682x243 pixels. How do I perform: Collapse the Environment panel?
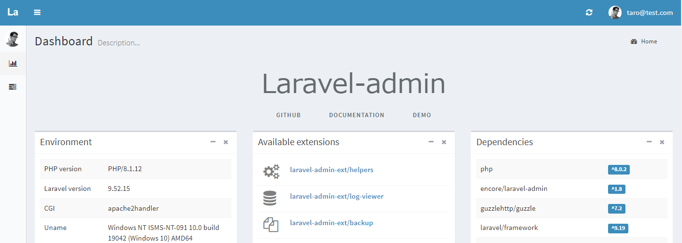(213, 142)
